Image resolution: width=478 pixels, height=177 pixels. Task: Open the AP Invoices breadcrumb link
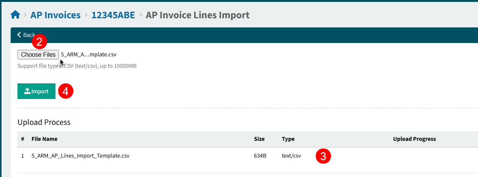coord(55,15)
